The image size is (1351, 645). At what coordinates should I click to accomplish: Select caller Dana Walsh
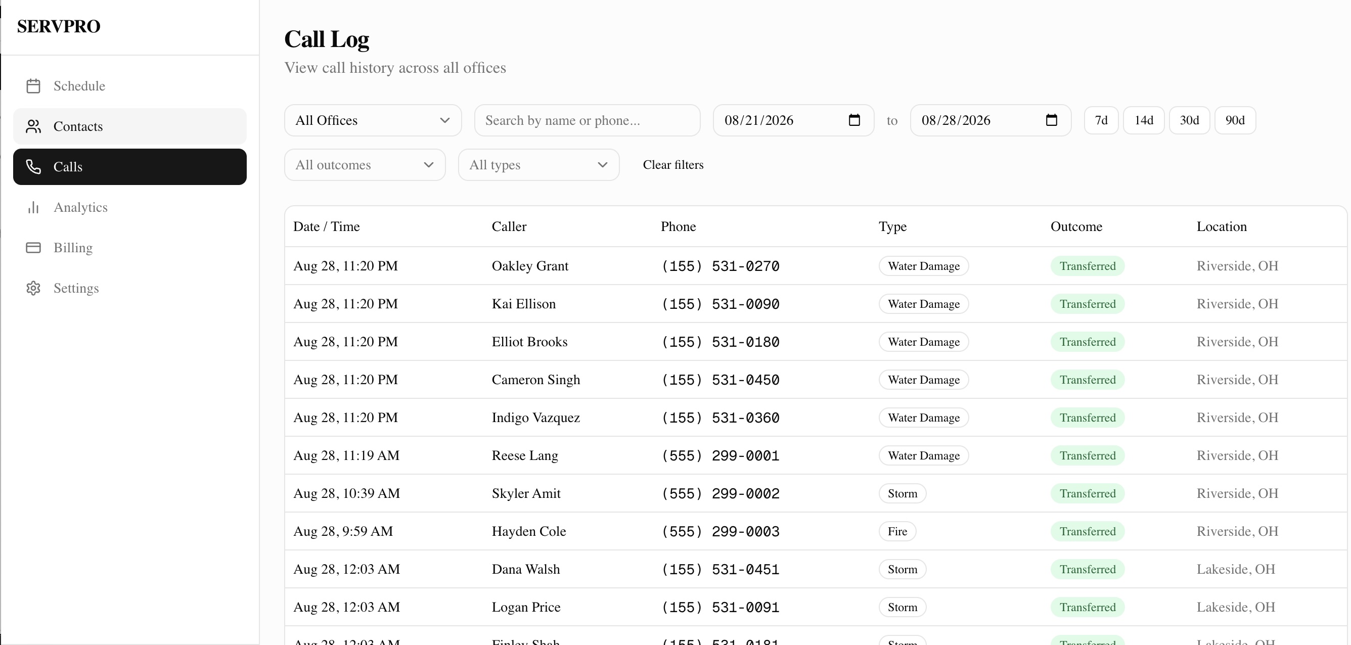(x=525, y=569)
